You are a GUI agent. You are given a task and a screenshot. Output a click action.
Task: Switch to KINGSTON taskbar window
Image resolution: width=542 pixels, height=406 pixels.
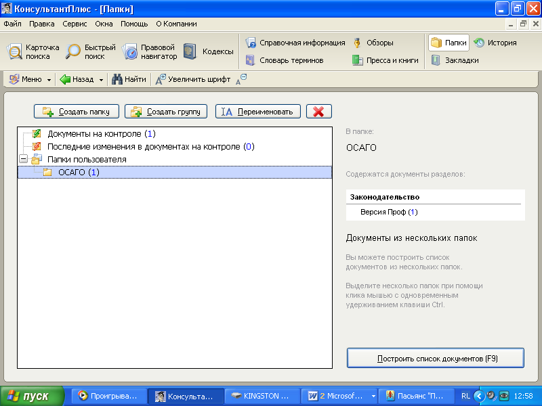point(262,396)
